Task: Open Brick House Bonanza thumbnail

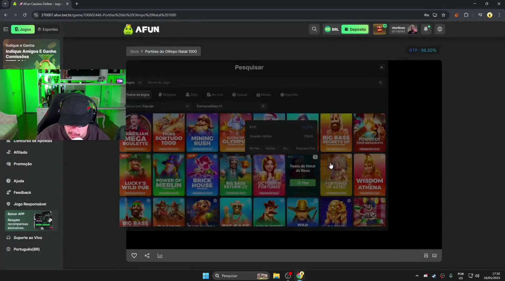Action: point(202,175)
